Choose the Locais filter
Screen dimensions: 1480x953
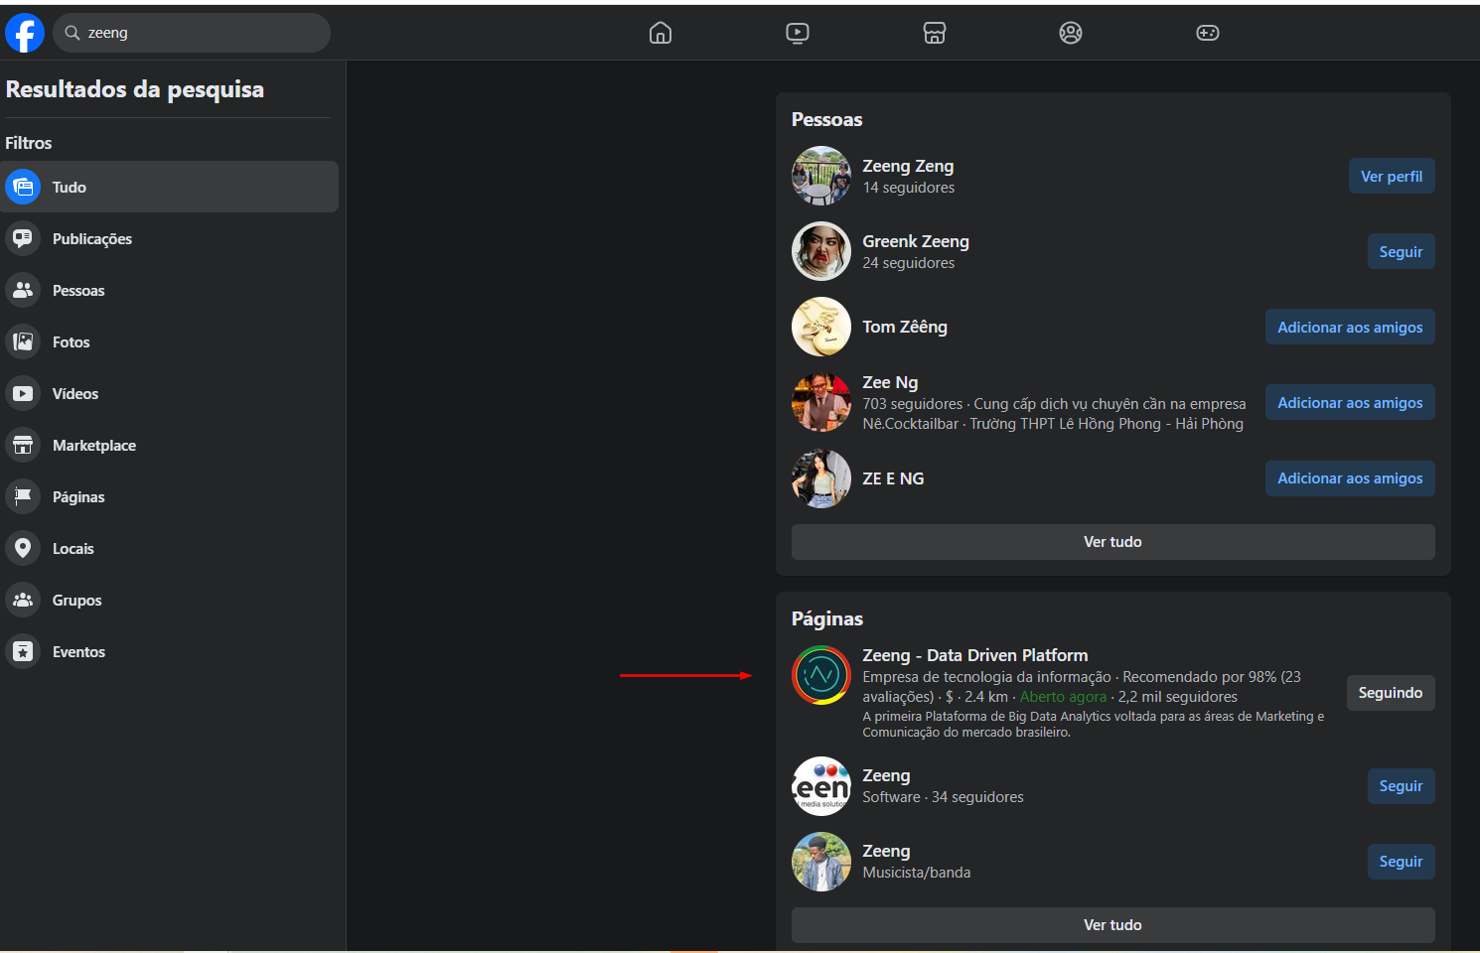click(73, 549)
